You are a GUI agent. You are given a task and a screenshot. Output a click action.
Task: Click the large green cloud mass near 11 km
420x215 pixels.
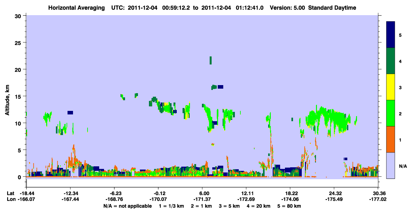(328, 119)
